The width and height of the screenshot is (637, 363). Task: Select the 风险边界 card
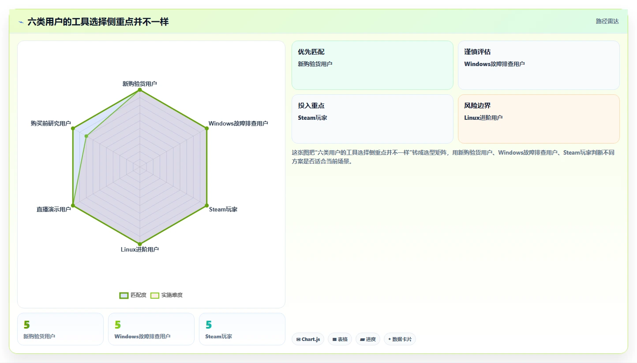(x=539, y=119)
